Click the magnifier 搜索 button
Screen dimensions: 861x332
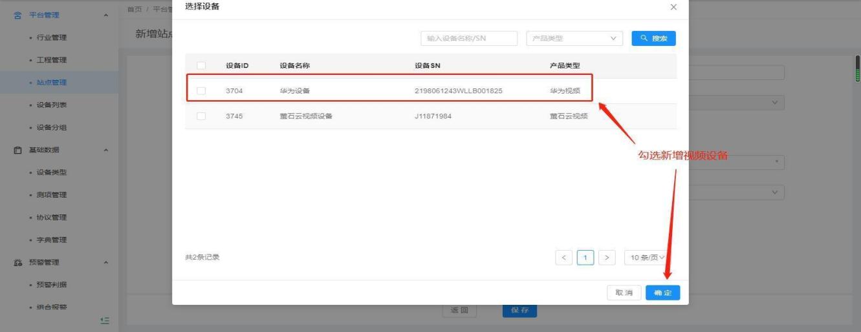(653, 39)
